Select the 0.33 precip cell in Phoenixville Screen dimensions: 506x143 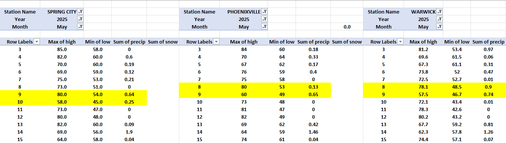coord(314,57)
